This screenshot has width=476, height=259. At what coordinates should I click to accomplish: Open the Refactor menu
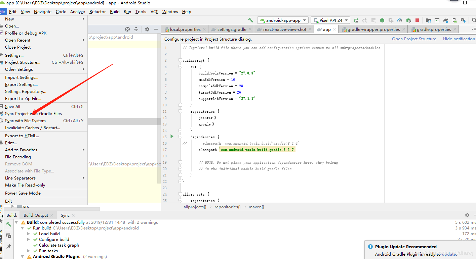point(97,12)
